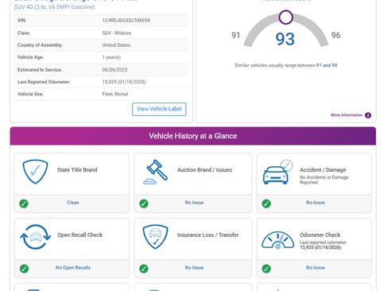The image size is (388, 291).
Task: Click the Open Recall Check icon
Action: pyautogui.click(x=36, y=237)
